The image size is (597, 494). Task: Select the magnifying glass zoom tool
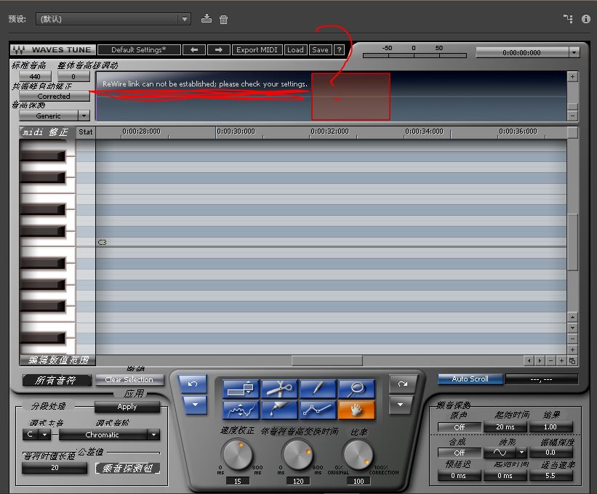pyautogui.click(x=356, y=389)
